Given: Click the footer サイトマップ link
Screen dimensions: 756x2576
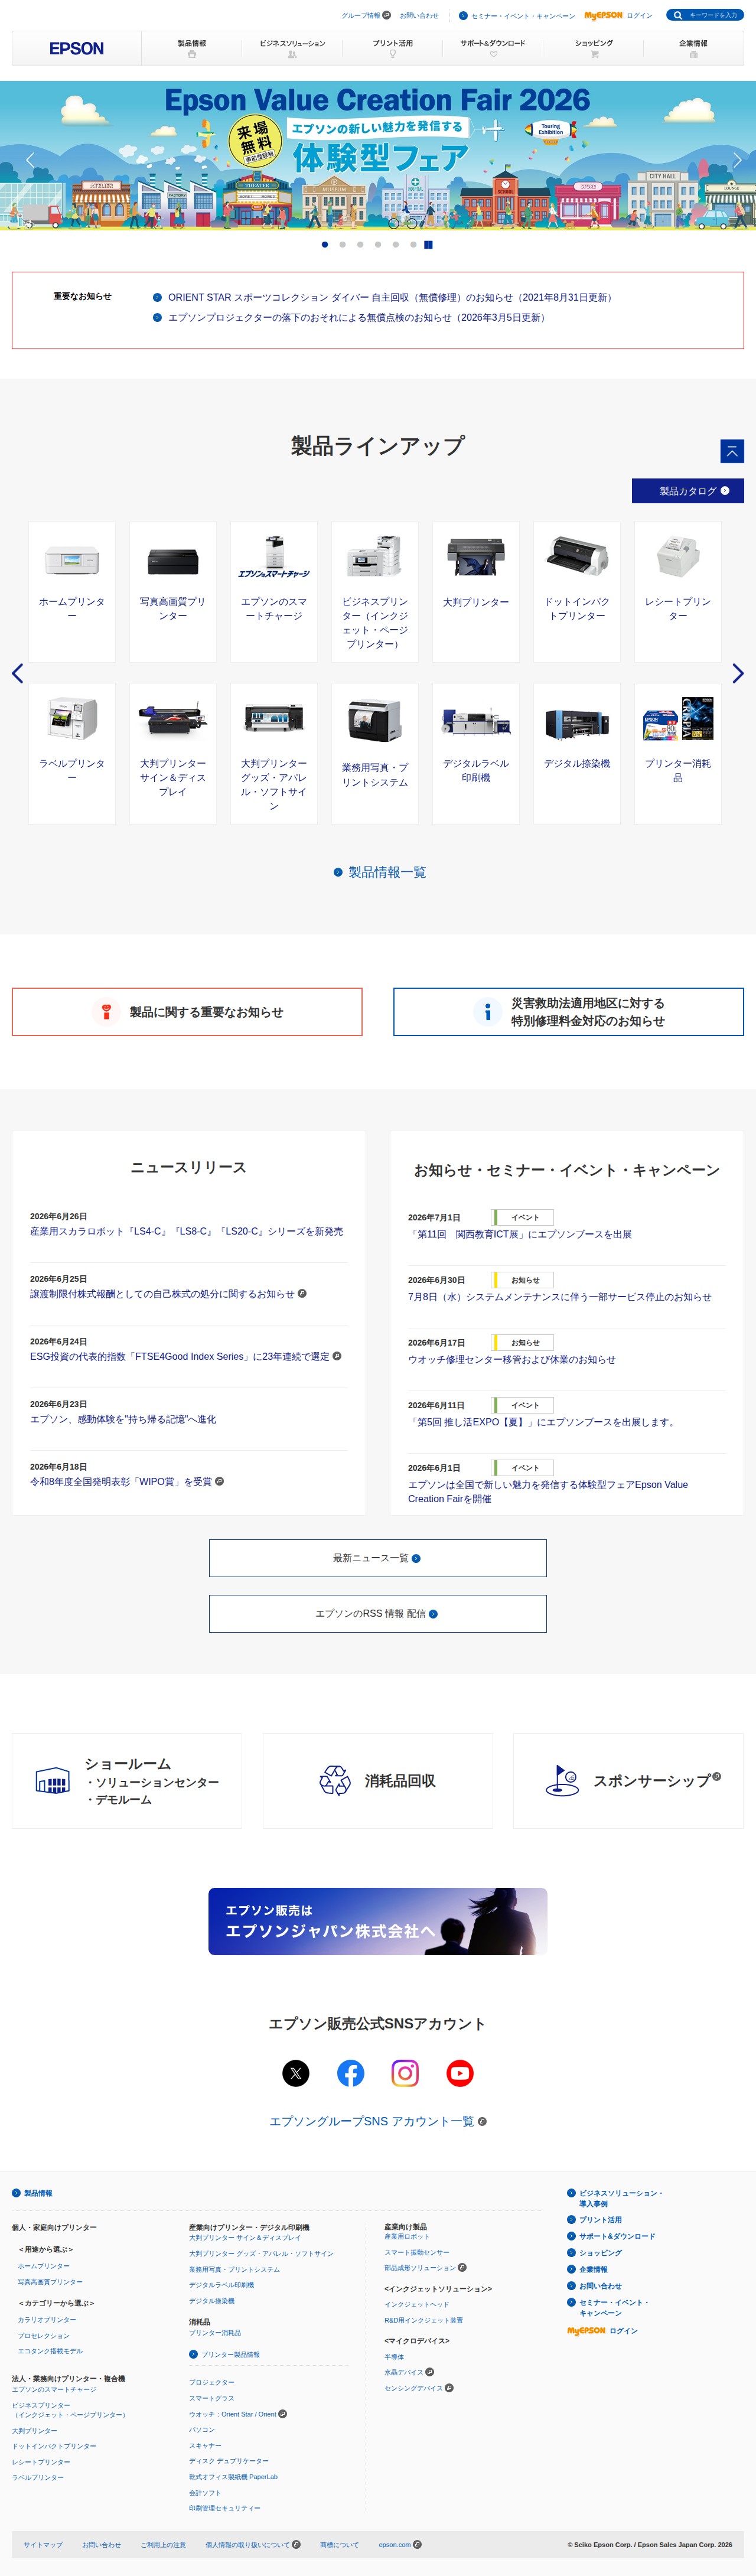Looking at the screenshot, I should pos(43,2545).
